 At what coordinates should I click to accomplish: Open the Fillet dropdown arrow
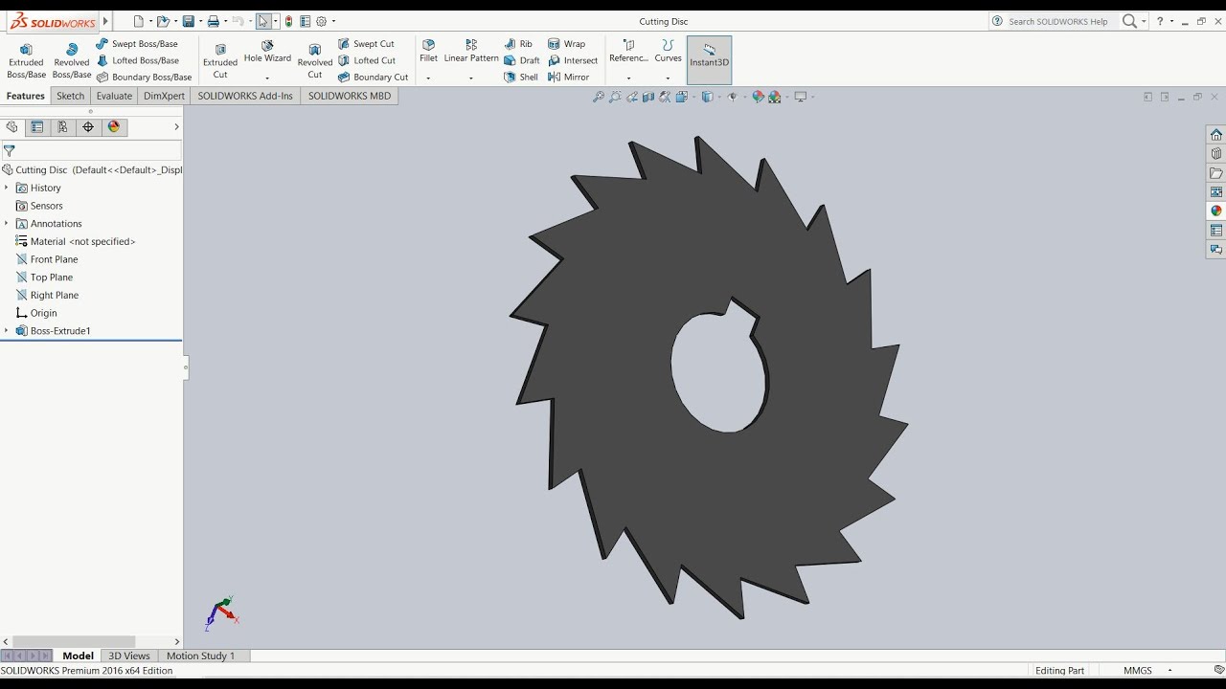(428, 78)
